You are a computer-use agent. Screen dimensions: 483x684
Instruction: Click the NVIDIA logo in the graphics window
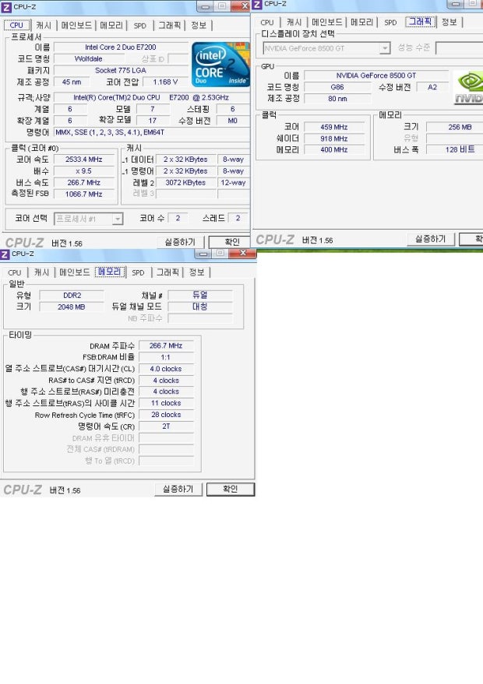pyautogui.click(x=468, y=88)
